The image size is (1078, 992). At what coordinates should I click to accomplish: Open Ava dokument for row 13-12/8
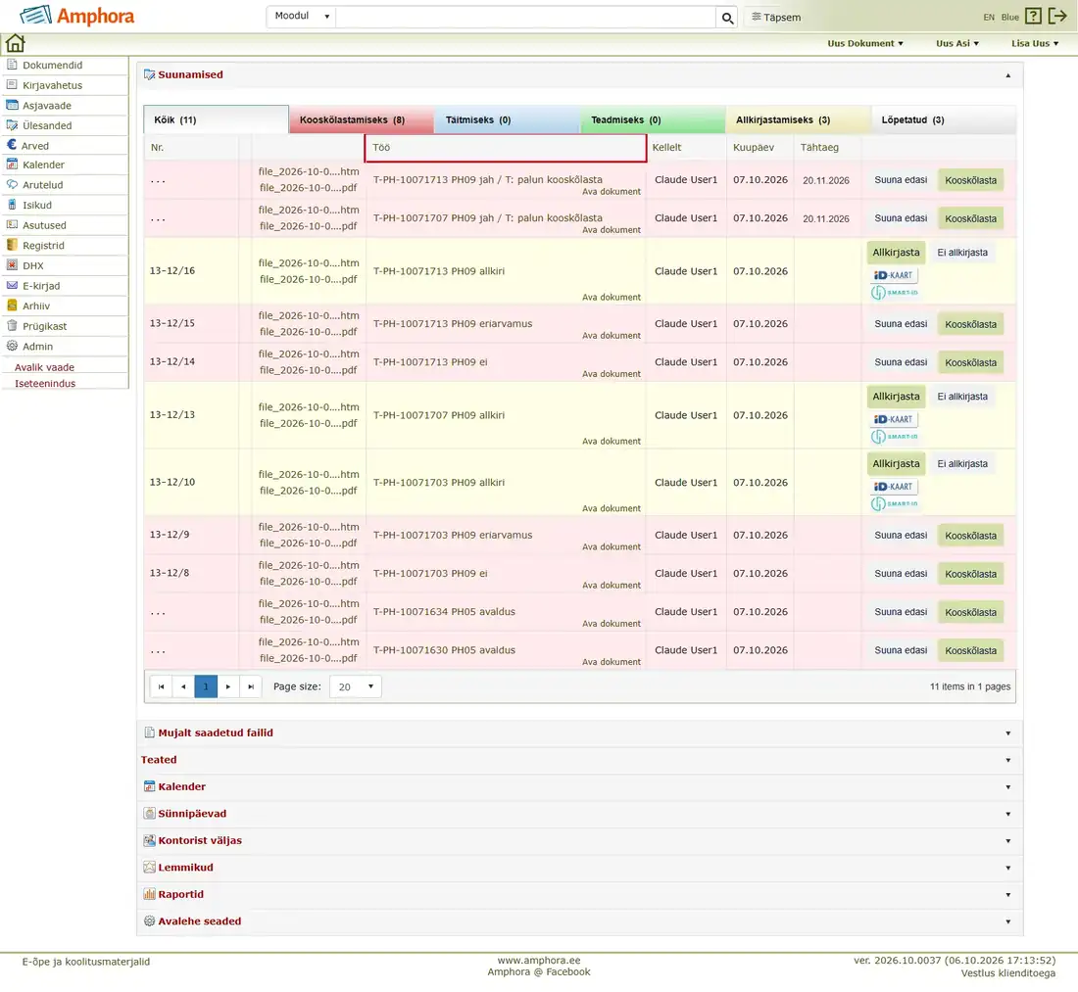point(612,586)
